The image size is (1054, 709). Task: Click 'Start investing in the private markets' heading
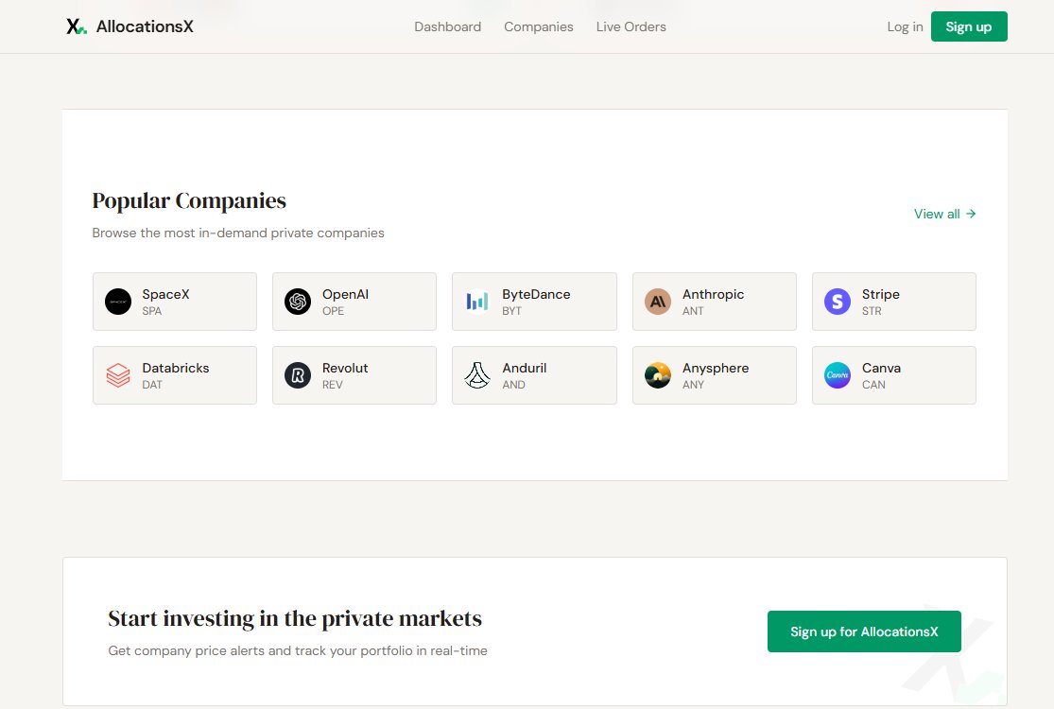[295, 619]
